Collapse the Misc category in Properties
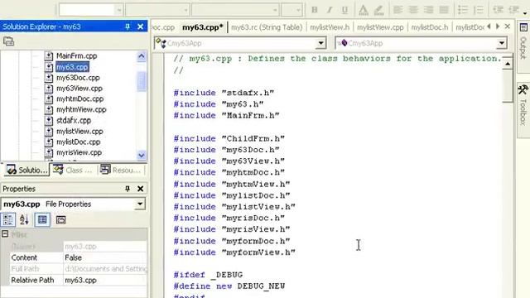The width and height of the screenshot is (530, 298). point(5,233)
